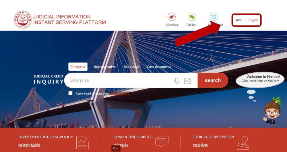The image size is (287, 152).
Task: Start voice input with the microphone icon
Action: tap(177, 81)
